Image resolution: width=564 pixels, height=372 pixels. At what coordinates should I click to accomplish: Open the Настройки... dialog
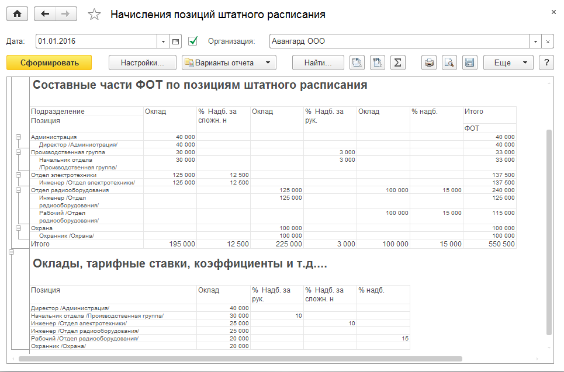pyautogui.click(x=143, y=62)
